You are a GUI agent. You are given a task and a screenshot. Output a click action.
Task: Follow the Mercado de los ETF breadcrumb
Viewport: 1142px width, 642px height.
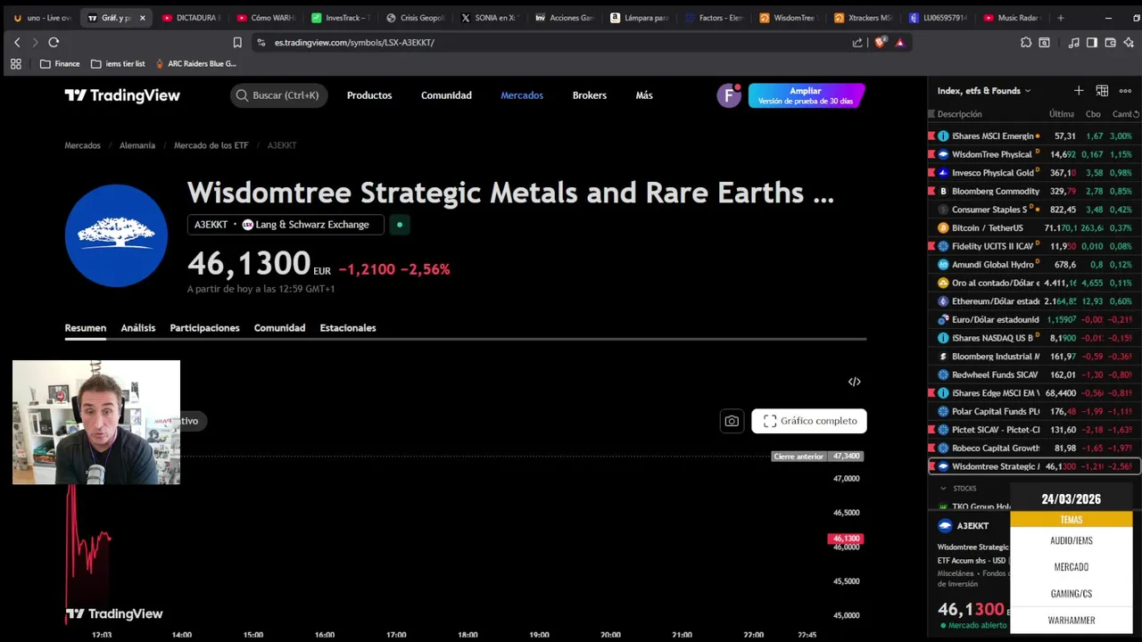211,145
